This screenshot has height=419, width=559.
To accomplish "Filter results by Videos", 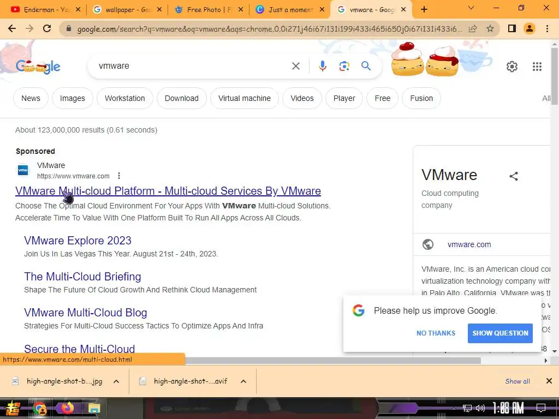I will tap(302, 98).
